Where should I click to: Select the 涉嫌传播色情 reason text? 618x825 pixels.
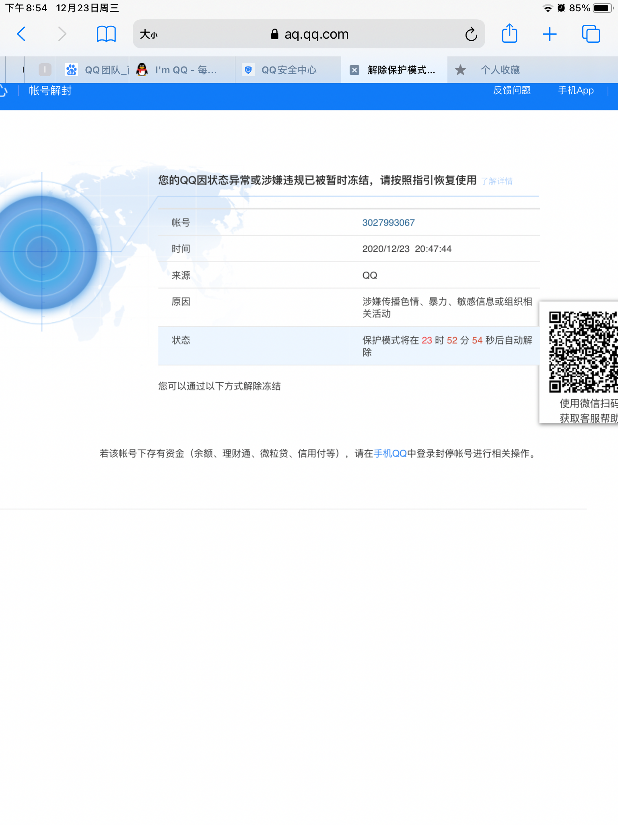tap(447, 308)
